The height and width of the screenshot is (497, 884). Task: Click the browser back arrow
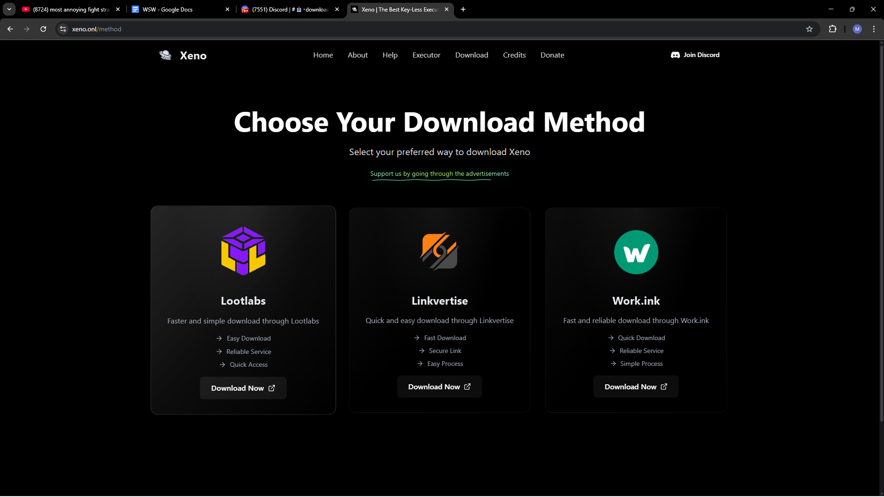point(10,29)
